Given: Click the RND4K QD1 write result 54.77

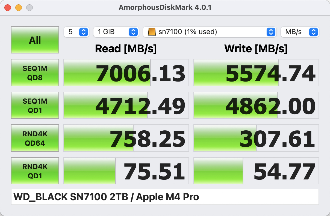Looking at the screenshot, I should point(256,171).
